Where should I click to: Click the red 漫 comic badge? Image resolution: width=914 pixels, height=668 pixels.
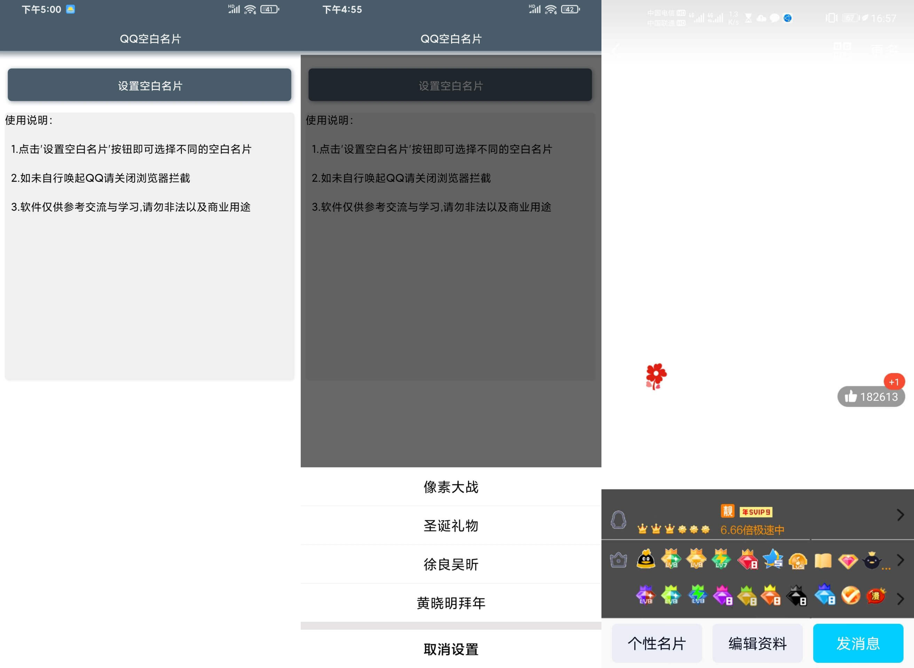[876, 596]
